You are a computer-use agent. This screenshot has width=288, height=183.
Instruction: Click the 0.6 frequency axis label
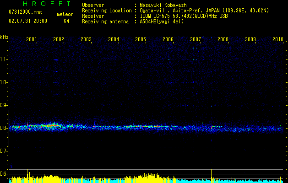click(4, 174)
